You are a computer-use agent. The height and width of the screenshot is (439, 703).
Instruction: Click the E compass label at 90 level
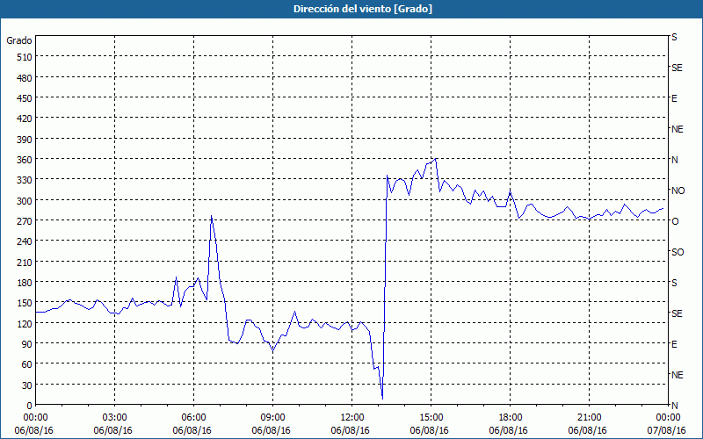tap(674, 344)
